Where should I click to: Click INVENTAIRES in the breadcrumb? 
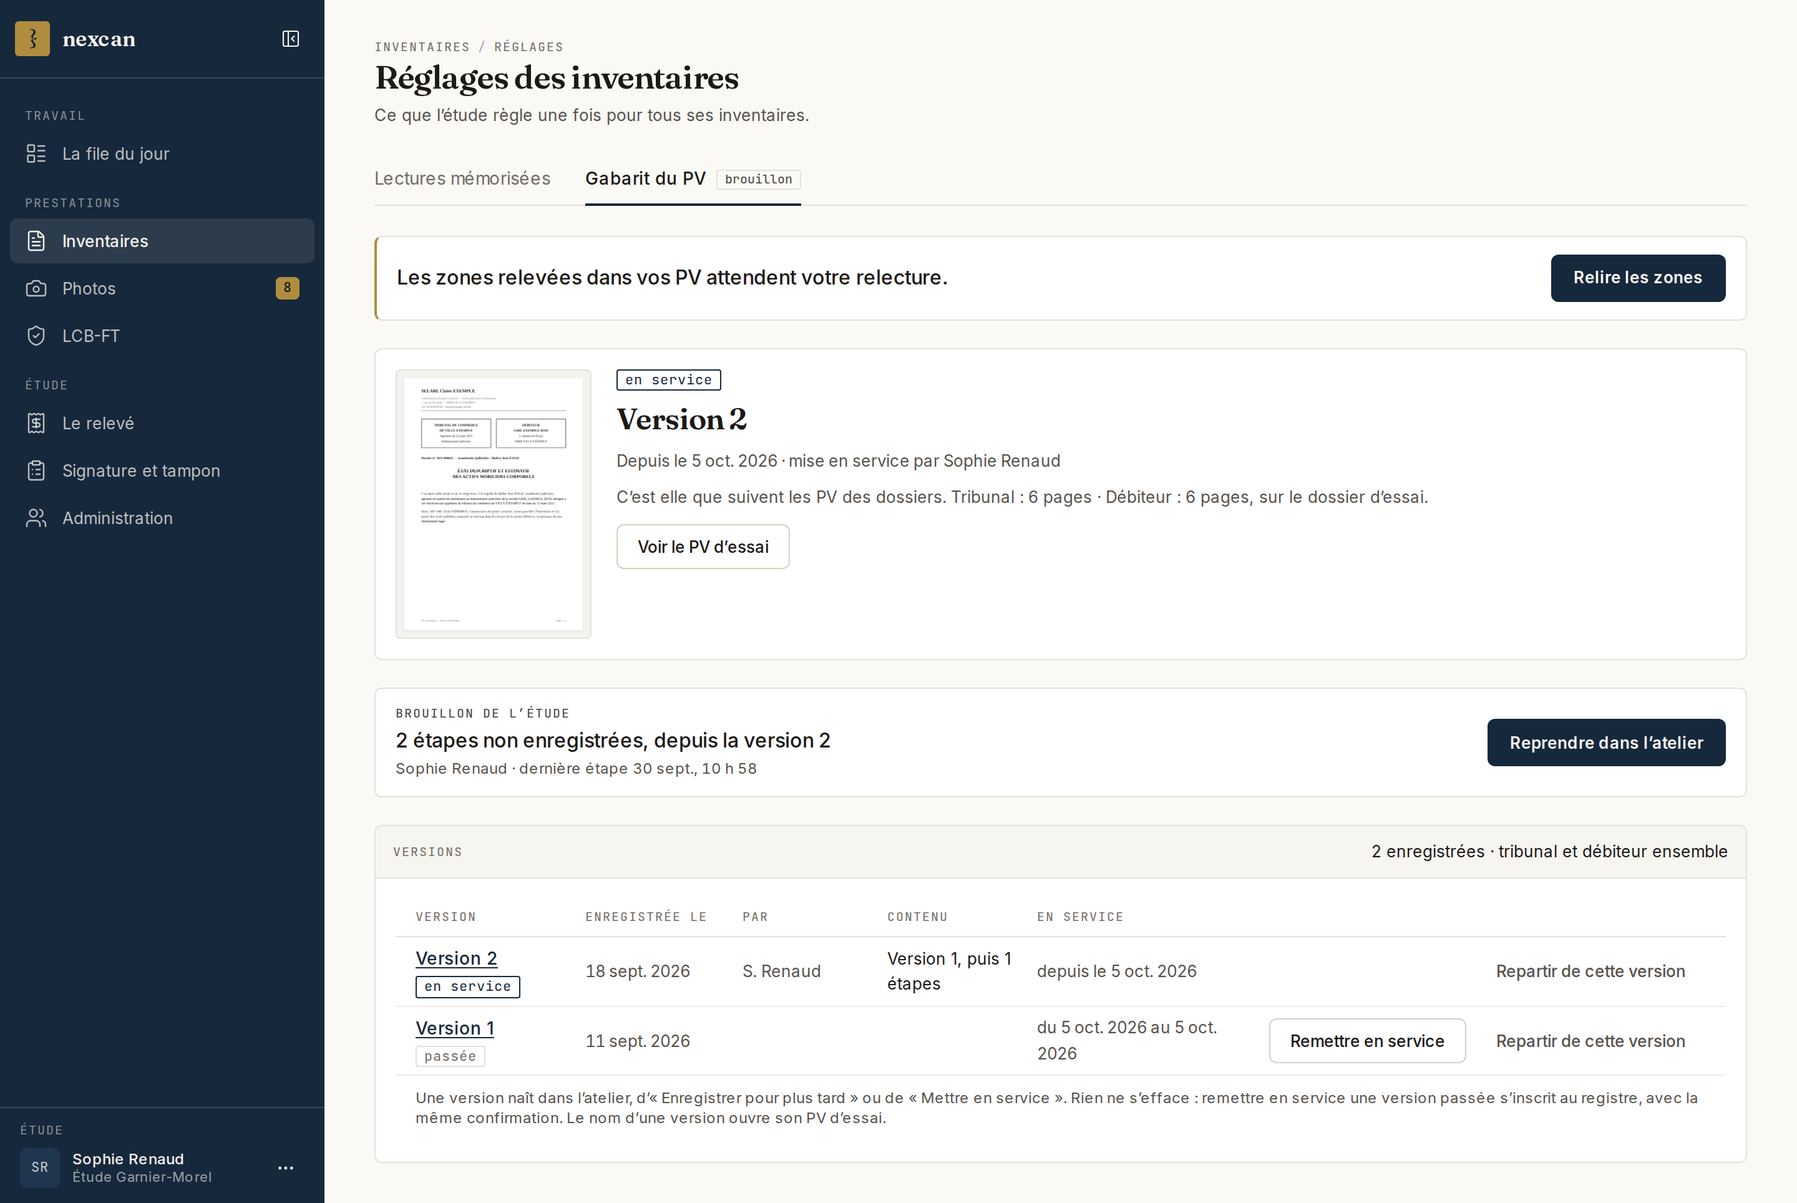pyautogui.click(x=422, y=47)
